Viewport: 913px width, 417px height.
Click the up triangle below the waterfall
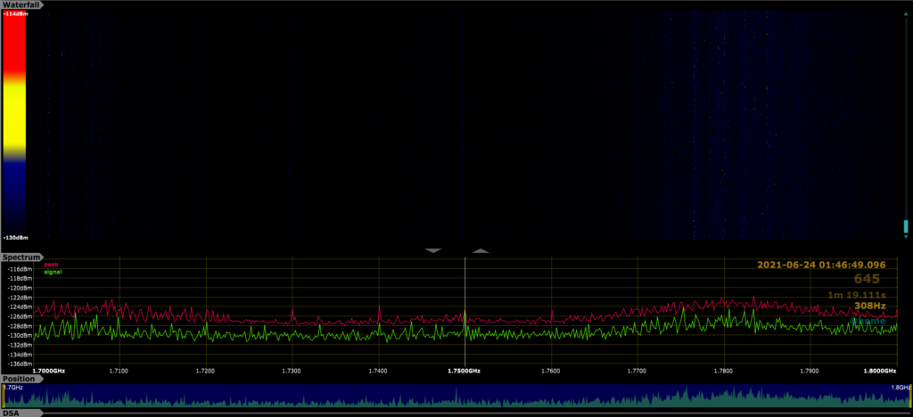(480, 251)
